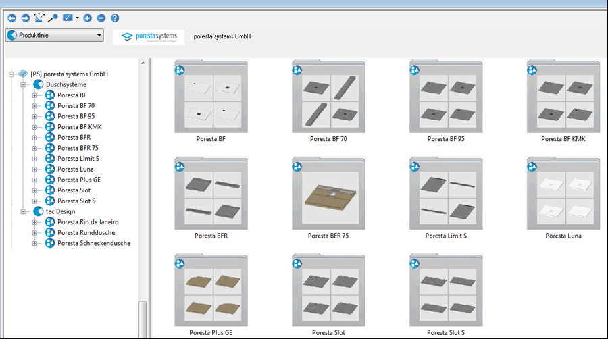This screenshot has width=608, height=339.
Task: Open search with the magnifier icon
Action: [53, 18]
